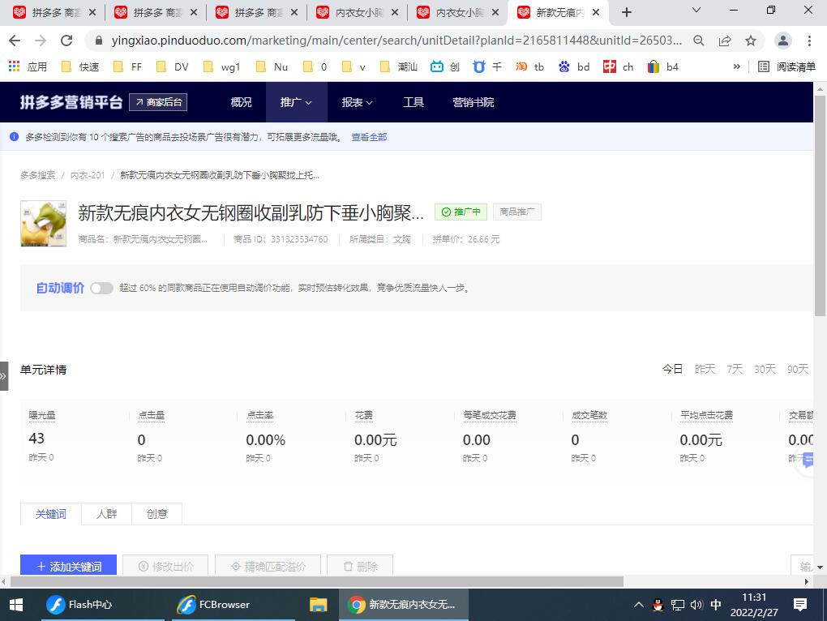Open the 潮汕 bookmark folder
This screenshot has width=827, height=621.
[x=399, y=66]
